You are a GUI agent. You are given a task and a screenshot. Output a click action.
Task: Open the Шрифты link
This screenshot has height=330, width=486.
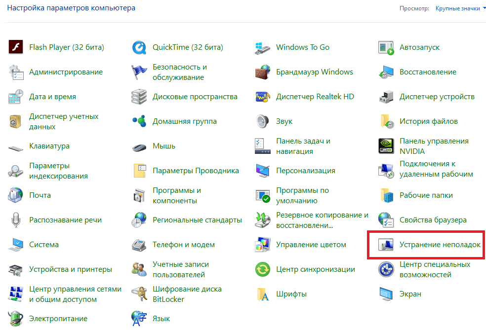[x=291, y=294]
